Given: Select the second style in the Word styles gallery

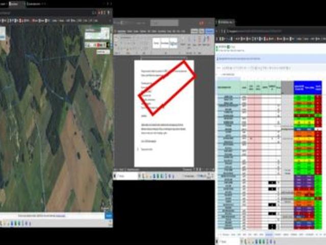Looking at the screenshot, I should [x=165, y=43].
